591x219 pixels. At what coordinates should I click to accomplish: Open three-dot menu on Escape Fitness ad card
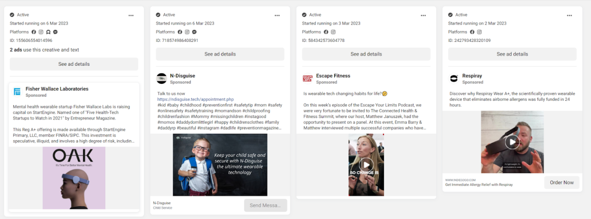click(x=423, y=15)
